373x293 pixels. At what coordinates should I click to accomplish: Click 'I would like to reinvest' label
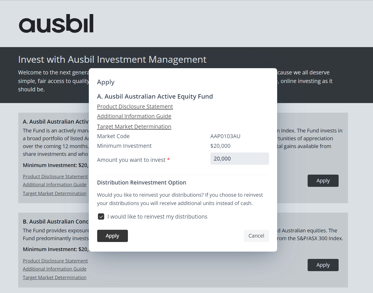pos(157,216)
